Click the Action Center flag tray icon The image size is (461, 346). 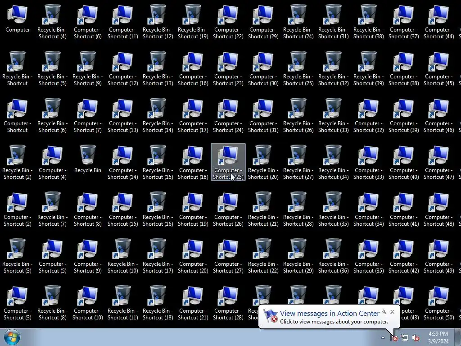pos(394,338)
